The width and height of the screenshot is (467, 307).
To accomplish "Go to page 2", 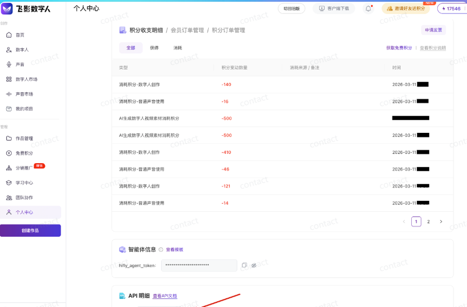I will pos(429,222).
